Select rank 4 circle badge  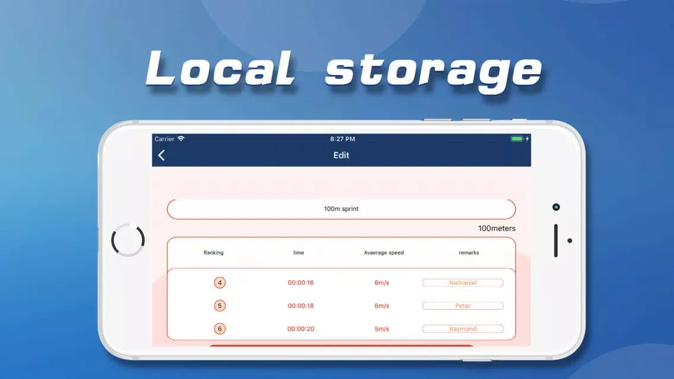tap(220, 283)
